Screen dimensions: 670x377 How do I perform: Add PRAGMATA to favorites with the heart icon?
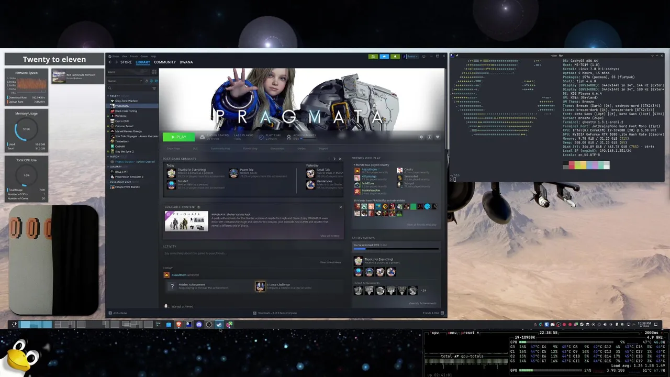click(438, 137)
